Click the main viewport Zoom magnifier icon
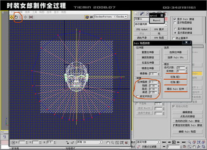 (x=189, y=142)
